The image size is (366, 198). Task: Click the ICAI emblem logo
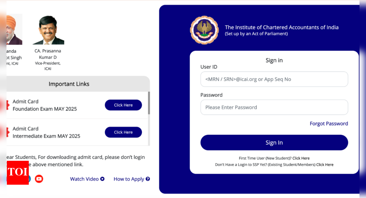204,30
